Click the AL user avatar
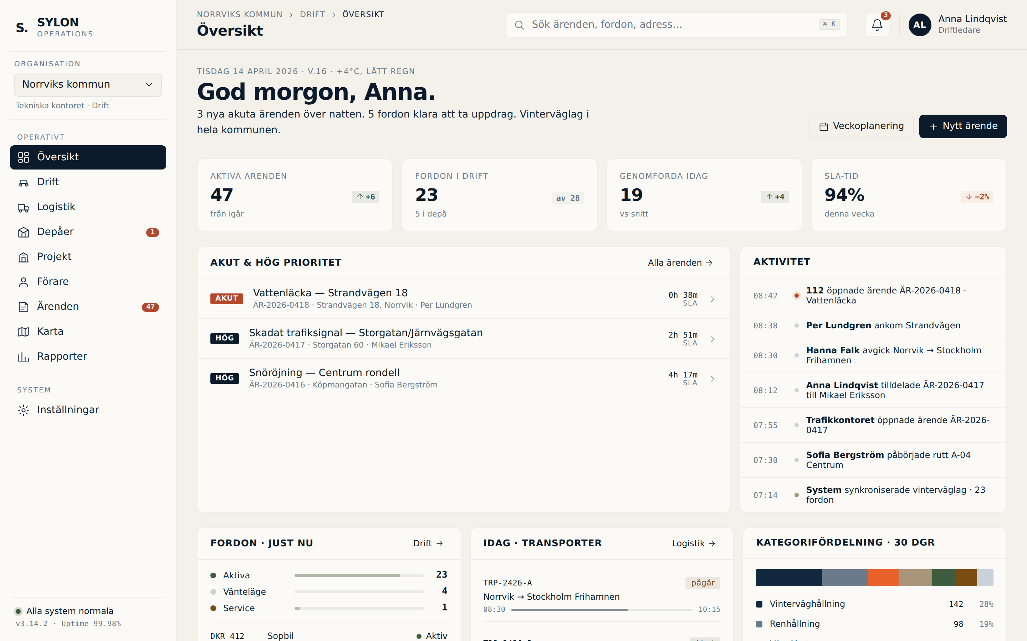This screenshot has height=641, width=1027. point(920,25)
